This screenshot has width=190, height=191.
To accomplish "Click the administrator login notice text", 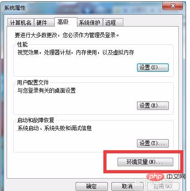I will pyautogui.click(x=67, y=35).
